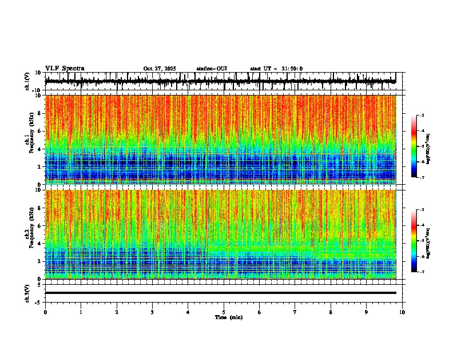
Task: Click the ch.2 spectrogram color scale bar
Action: [x=414, y=241]
